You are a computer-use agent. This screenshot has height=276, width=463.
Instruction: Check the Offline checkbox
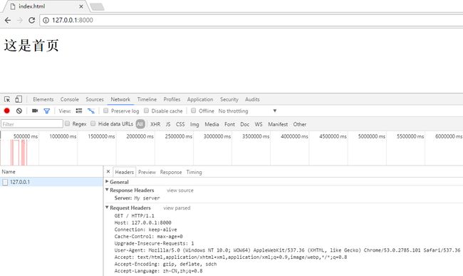pyautogui.click(x=194, y=111)
